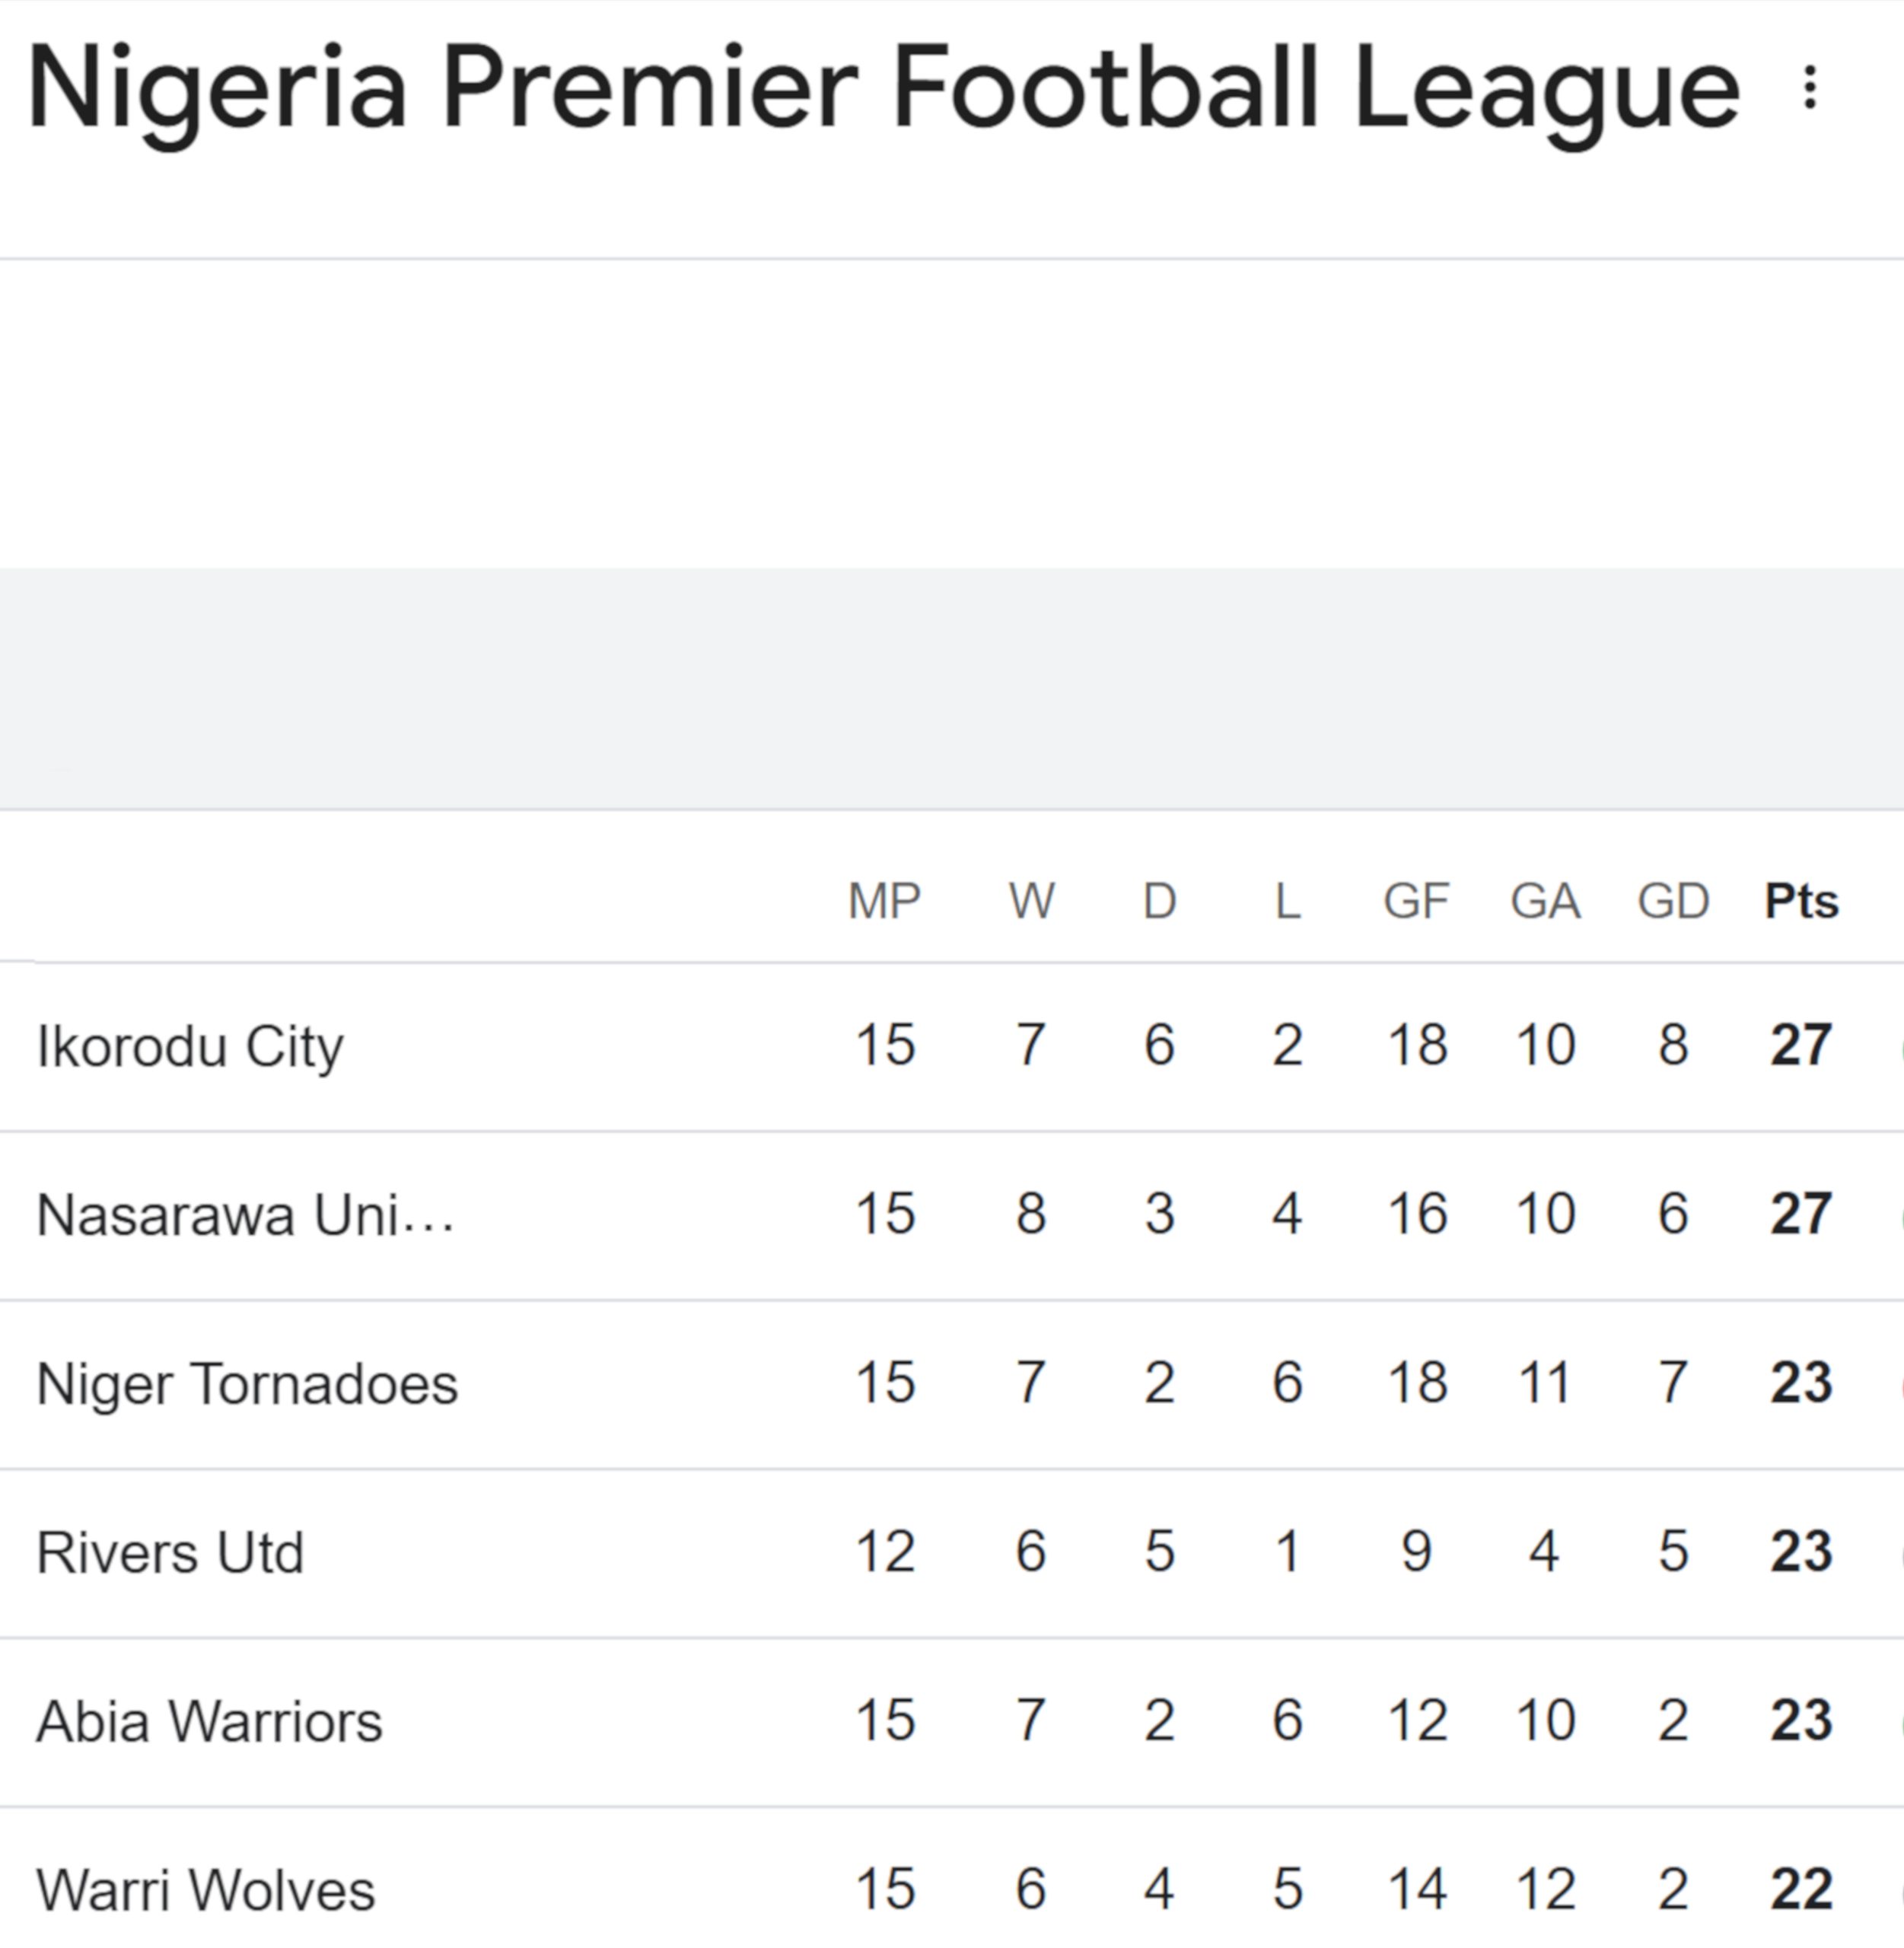This screenshot has width=1904, height=1948.
Task: Click the MP column header
Action: (x=884, y=901)
